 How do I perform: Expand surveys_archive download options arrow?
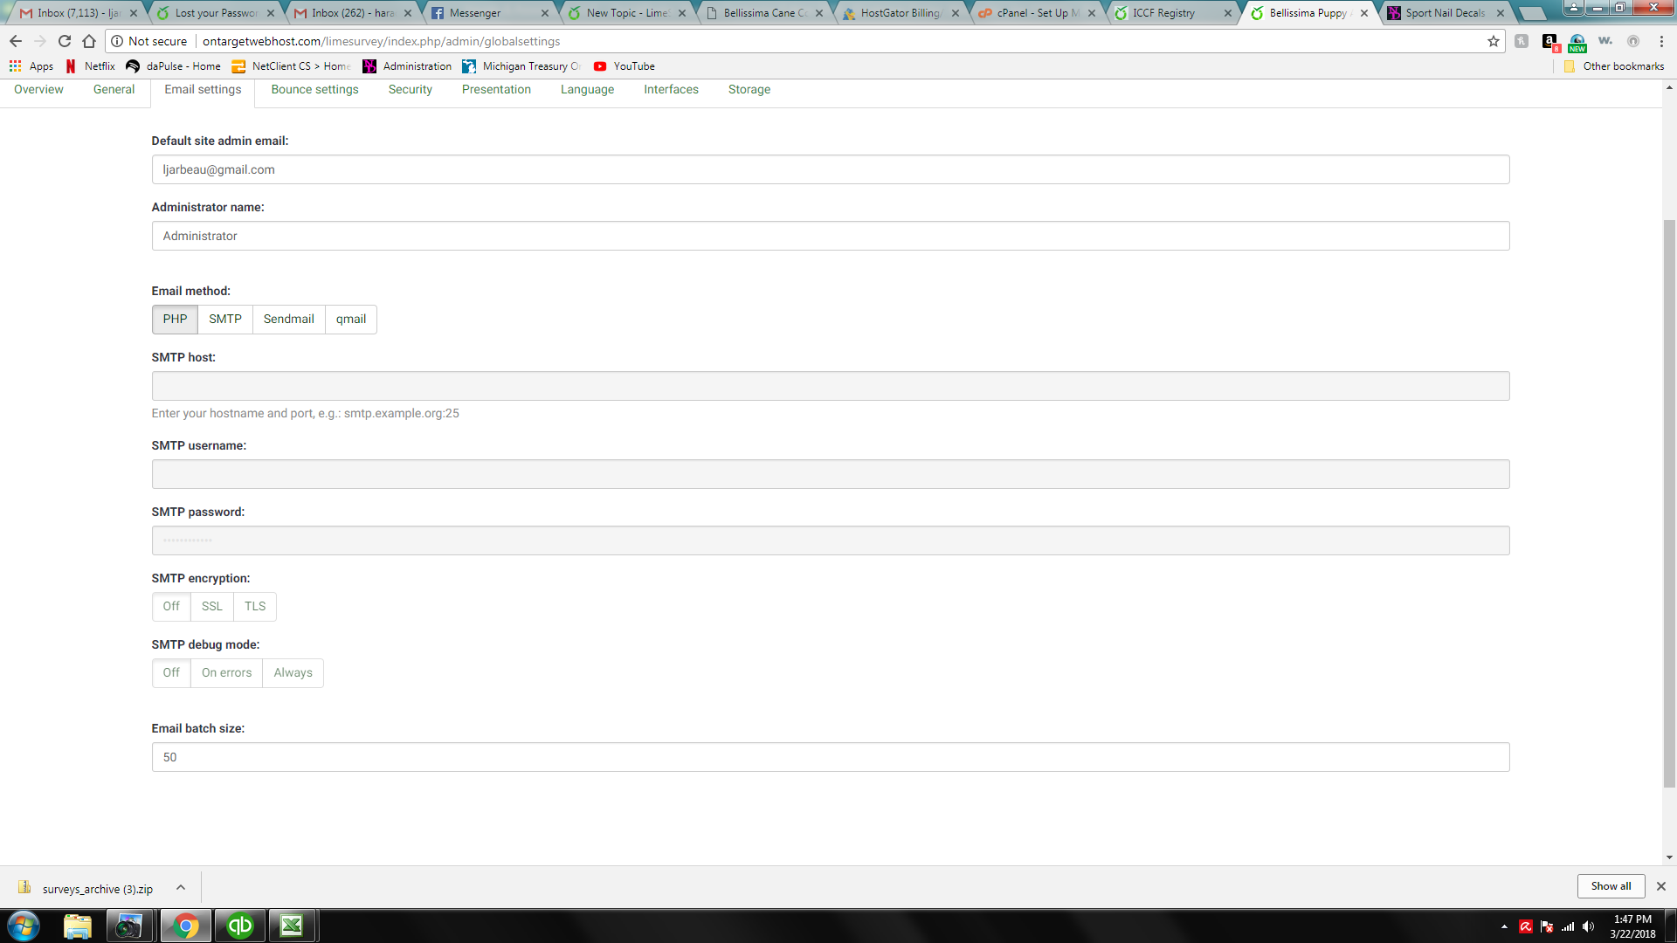(181, 887)
